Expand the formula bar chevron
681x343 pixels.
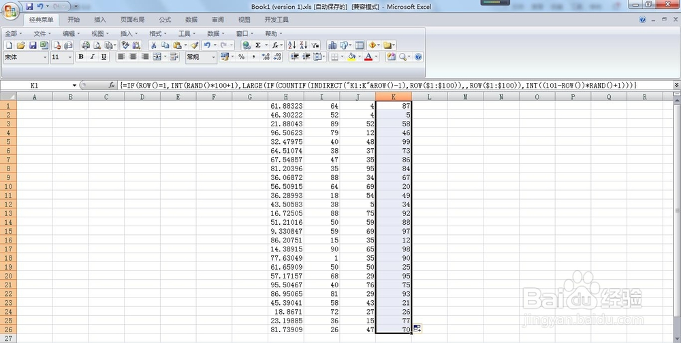677,86
